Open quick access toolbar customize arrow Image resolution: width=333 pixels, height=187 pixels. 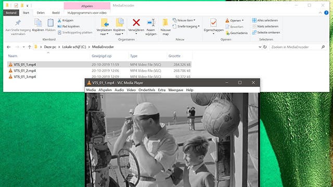coord(28,6)
